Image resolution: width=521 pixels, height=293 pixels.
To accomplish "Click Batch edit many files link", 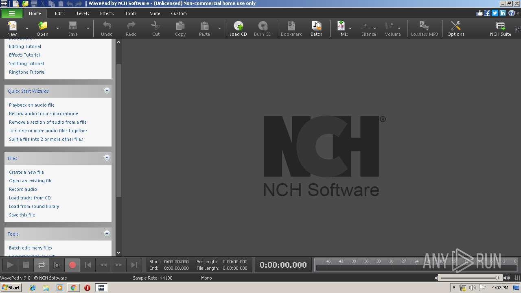I will click(31, 248).
